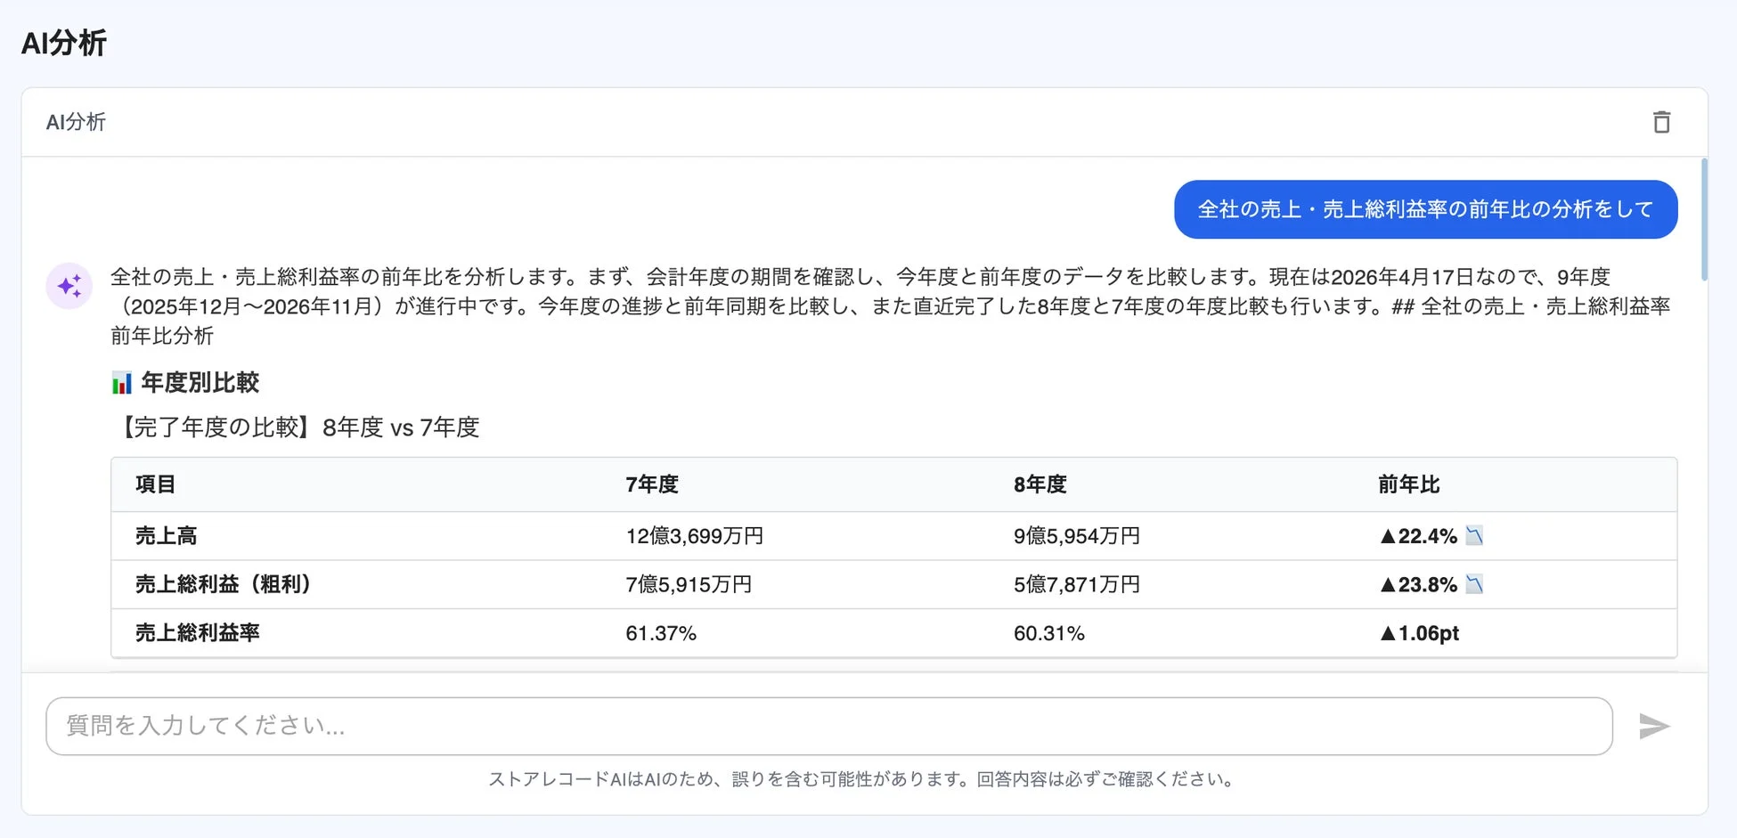Click the 7年度 column header
Viewport: 1737px width, 838px height.
click(653, 484)
